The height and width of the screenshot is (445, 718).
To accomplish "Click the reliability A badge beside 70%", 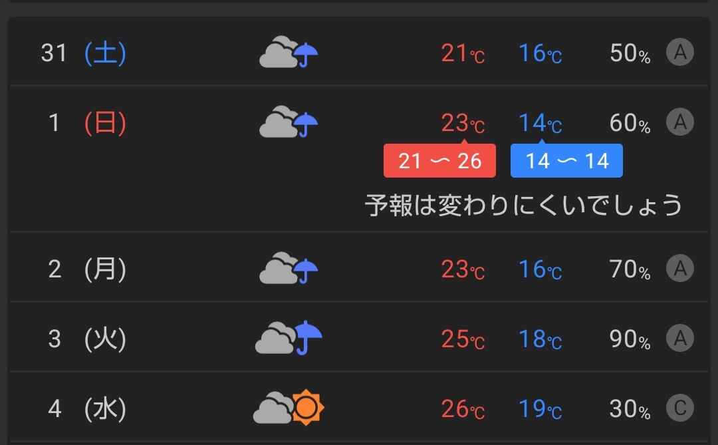I will pyautogui.click(x=680, y=268).
